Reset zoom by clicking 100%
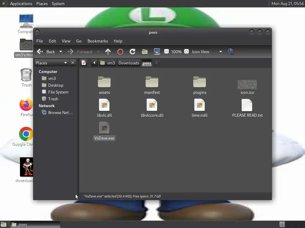This screenshot has height=228, width=305. [176, 52]
